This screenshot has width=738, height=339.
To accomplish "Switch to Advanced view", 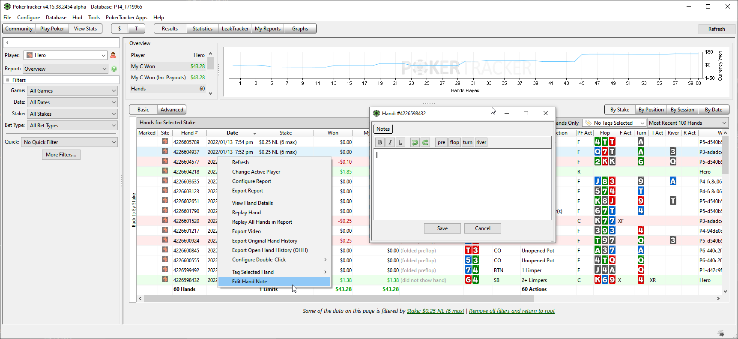I will [172, 110].
